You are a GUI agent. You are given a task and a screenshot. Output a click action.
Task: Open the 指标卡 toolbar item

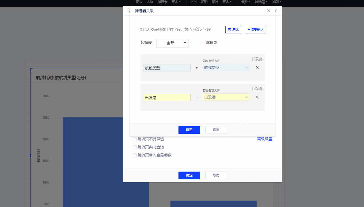coord(162,2)
